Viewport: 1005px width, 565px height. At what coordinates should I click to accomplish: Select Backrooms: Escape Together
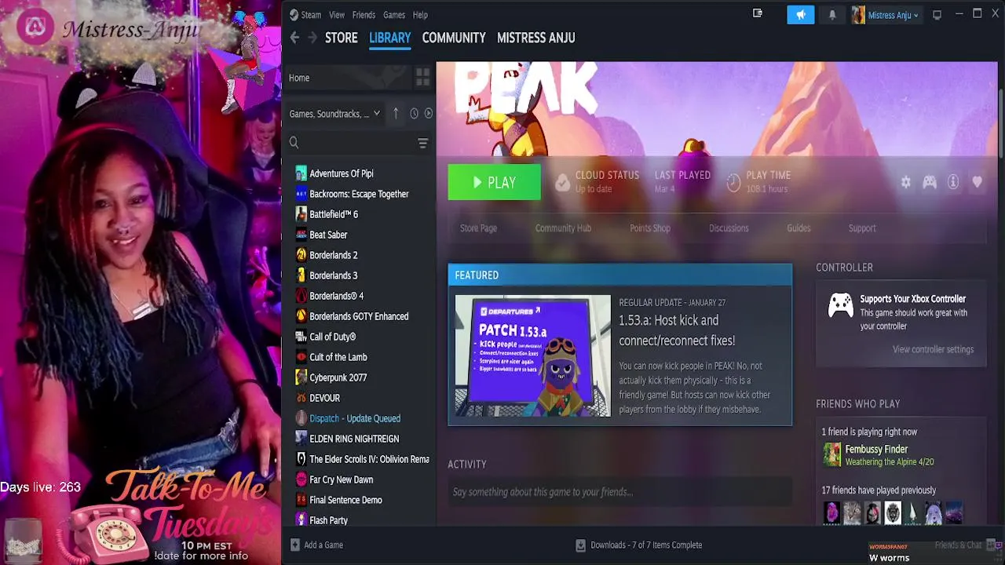click(358, 194)
